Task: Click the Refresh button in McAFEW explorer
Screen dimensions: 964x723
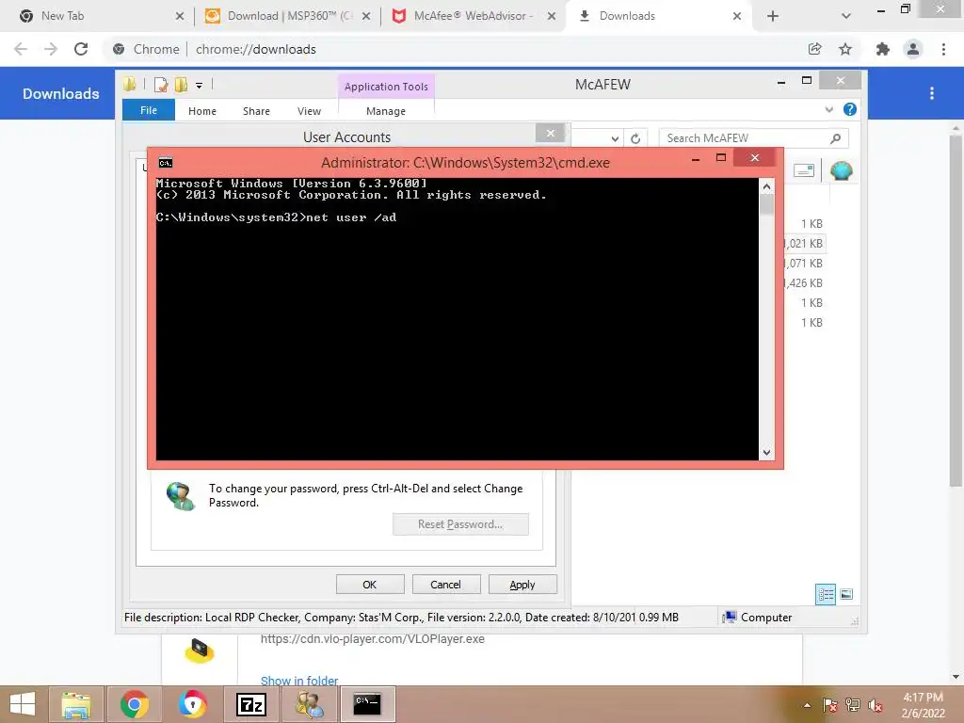Action: [635, 139]
